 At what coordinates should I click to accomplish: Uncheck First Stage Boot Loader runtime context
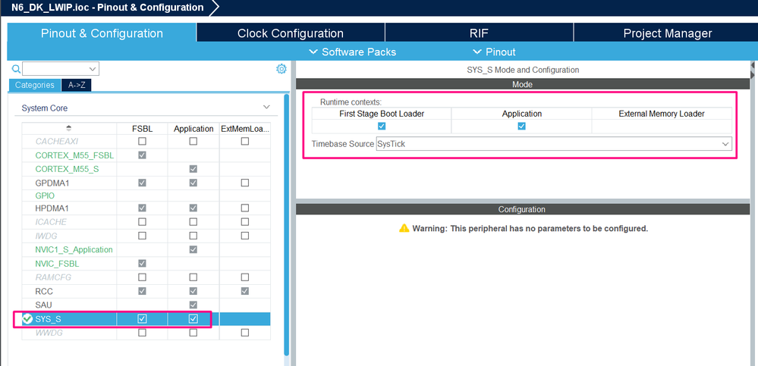pyautogui.click(x=382, y=126)
